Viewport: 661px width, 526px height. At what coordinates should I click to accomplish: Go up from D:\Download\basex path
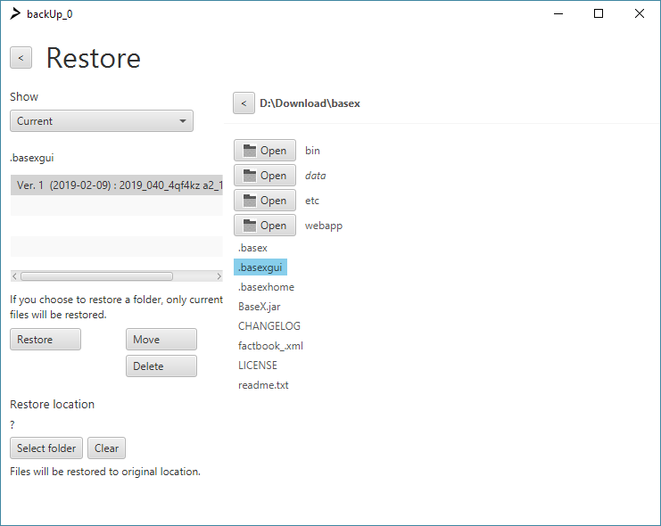(x=244, y=103)
